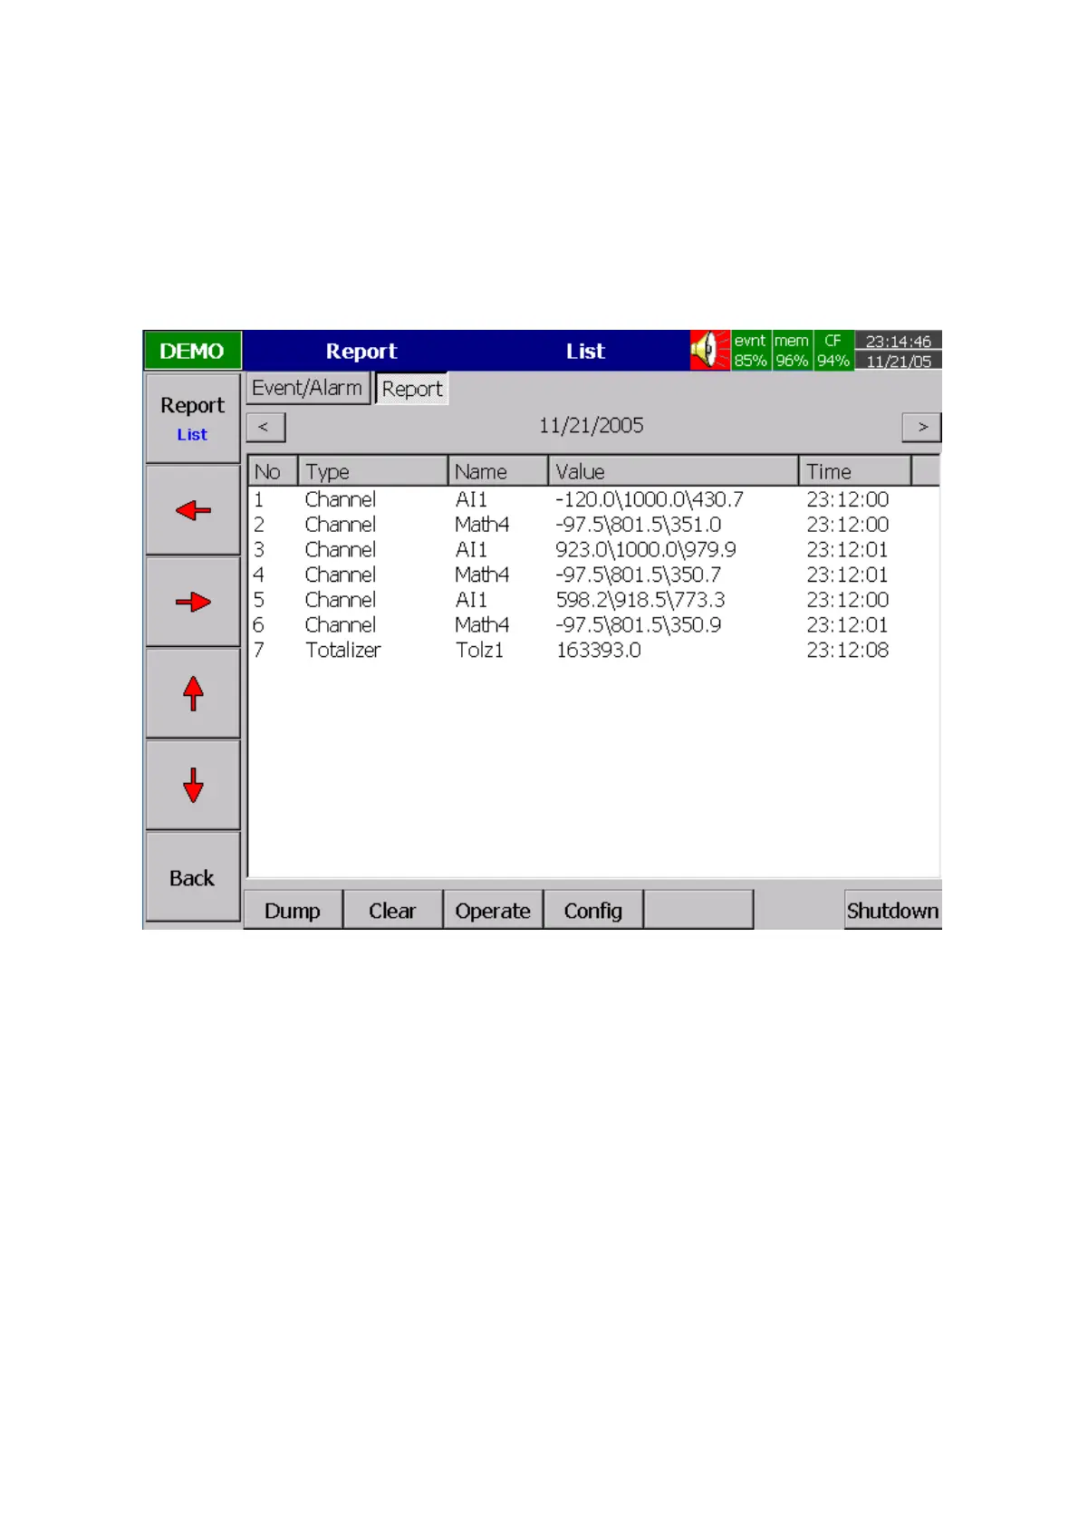Click the red up arrow button
Image resolution: width=1078 pixels, height=1526 pixels.
192,693
